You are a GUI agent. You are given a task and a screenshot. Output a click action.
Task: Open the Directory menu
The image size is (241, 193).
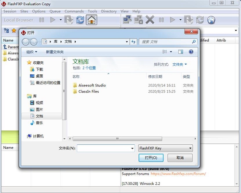pos(109,11)
